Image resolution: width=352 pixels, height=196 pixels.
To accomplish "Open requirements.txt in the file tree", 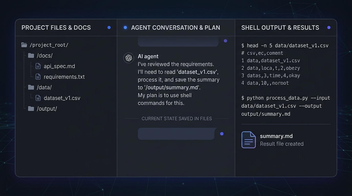I will pos(64,77).
